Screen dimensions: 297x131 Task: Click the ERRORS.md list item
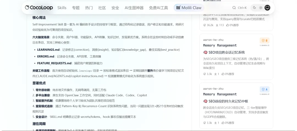pos(69,56)
